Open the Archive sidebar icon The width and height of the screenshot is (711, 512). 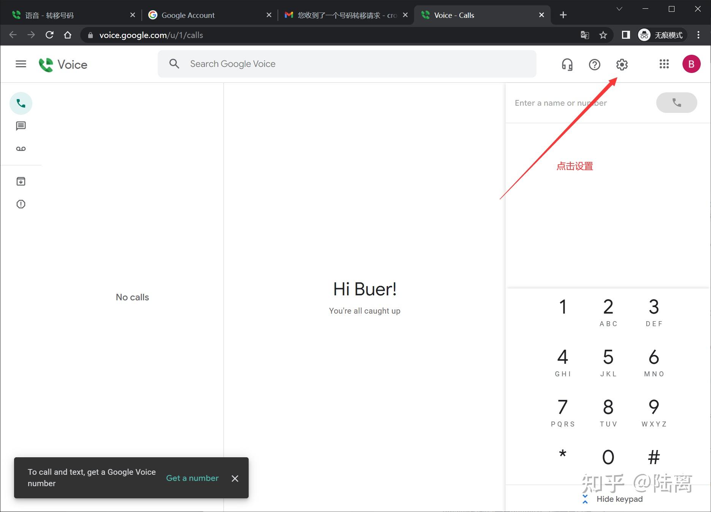[21, 181]
